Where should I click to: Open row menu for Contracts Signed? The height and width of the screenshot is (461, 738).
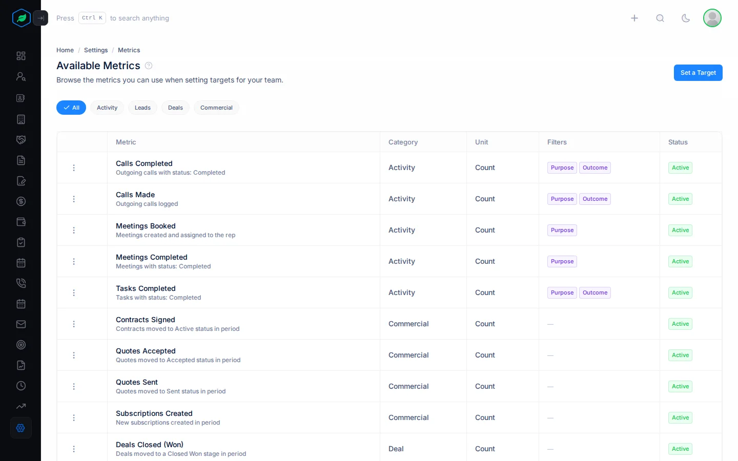point(74,324)
